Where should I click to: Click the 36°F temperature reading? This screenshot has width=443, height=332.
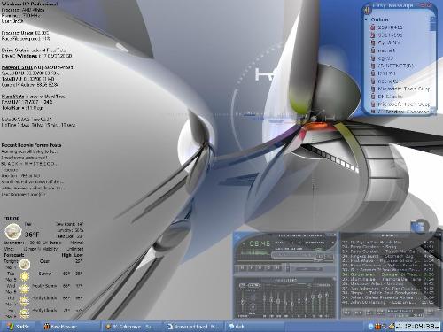click(32, 235)
